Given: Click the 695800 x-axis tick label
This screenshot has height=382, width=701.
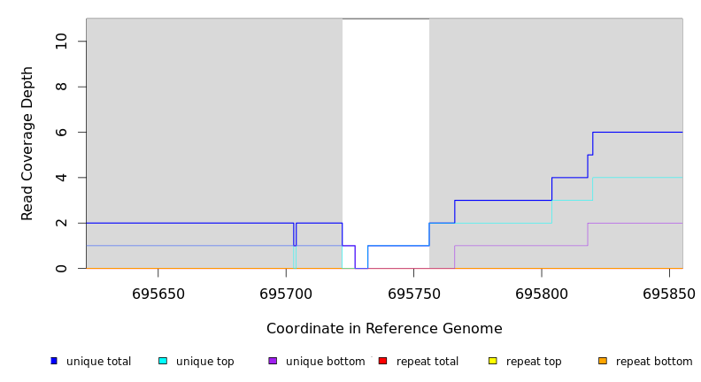Looking at the screenshot, I should (543, 294).
